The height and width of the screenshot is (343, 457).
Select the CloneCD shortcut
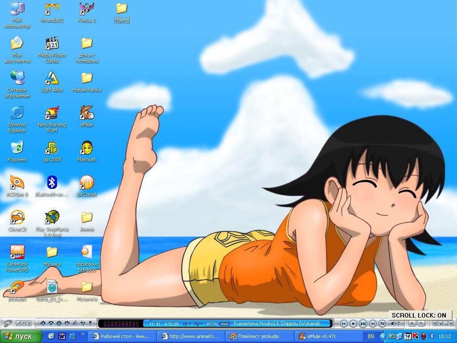pos(17,221)
